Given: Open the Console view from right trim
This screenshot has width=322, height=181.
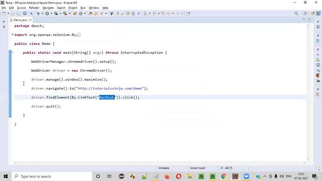Looking at the screenshot, I should pos(318,65).
